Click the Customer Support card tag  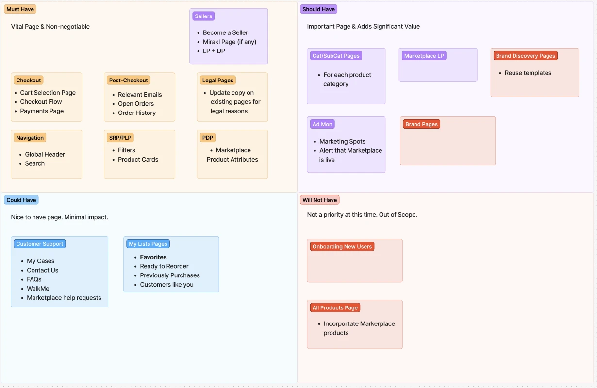click(40, 244)
